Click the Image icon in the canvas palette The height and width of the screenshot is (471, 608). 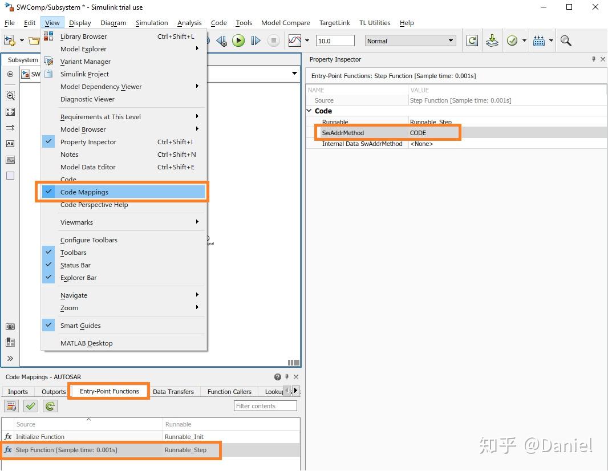click(10, 160)
